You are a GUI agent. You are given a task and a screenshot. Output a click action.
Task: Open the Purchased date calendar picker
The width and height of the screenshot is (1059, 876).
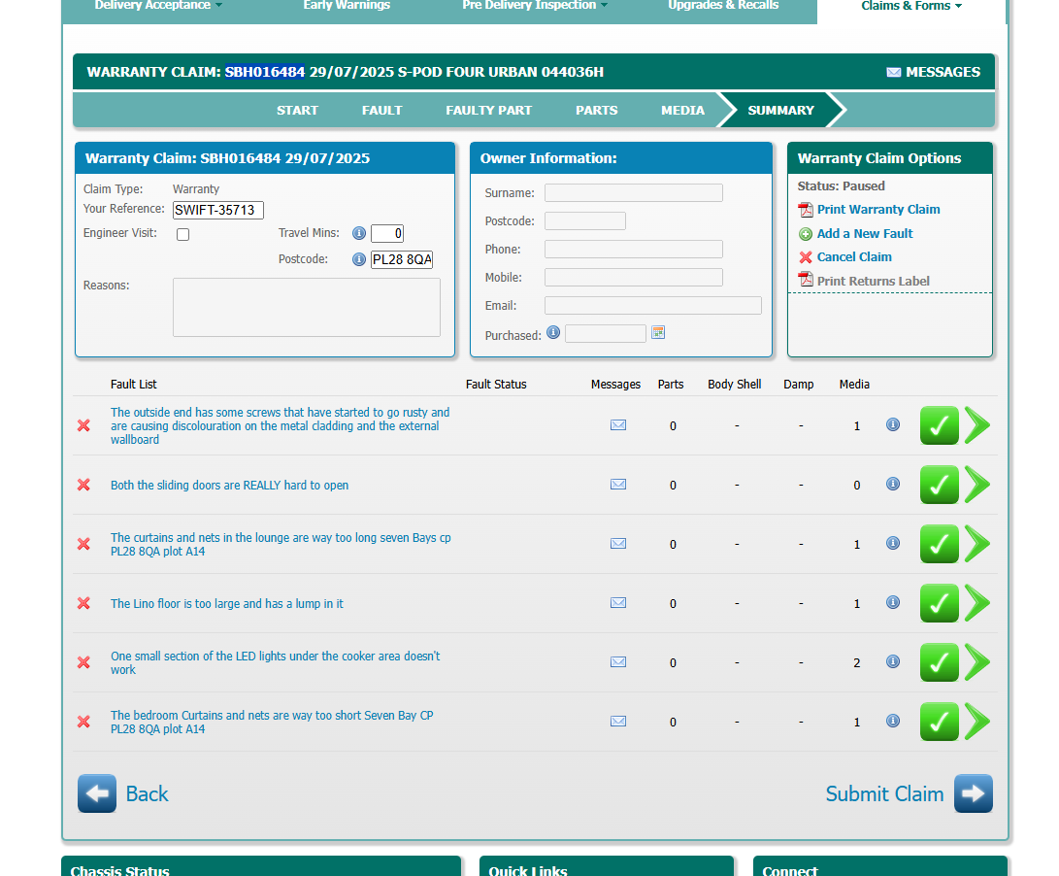pyautogui.click(x=658, y=332)
